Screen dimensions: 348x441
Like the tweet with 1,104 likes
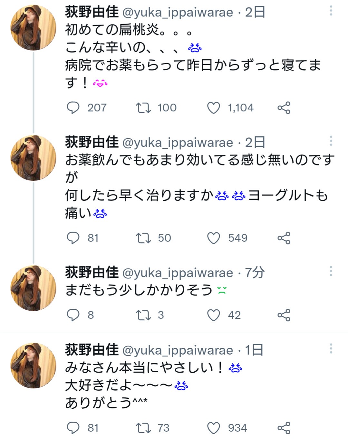pos(213,108)
